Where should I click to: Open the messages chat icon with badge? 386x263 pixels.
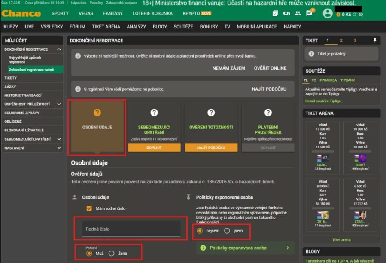310,13
